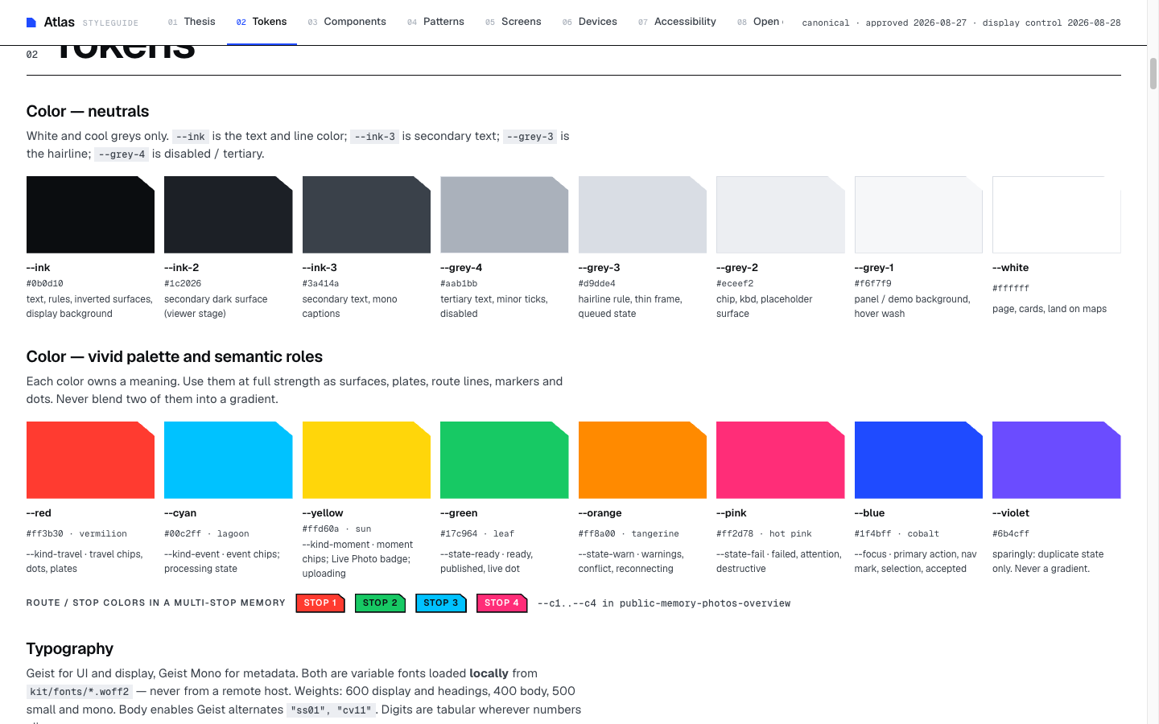Select the Tokens tab

click(x=262, y=22)
